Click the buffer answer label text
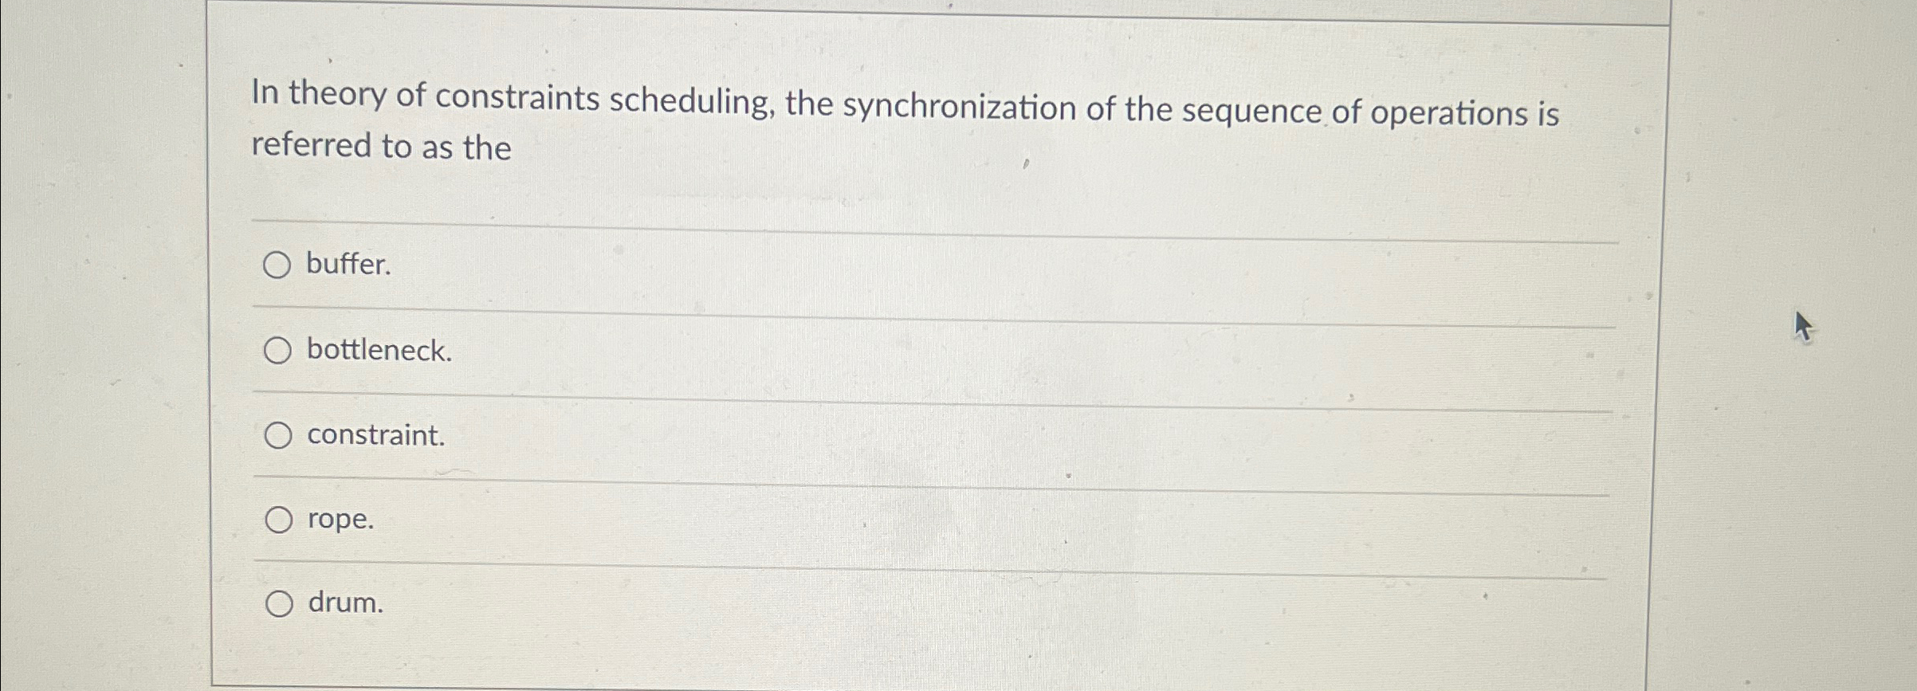This screenshot has height=691, width=1917. point(348,265)
